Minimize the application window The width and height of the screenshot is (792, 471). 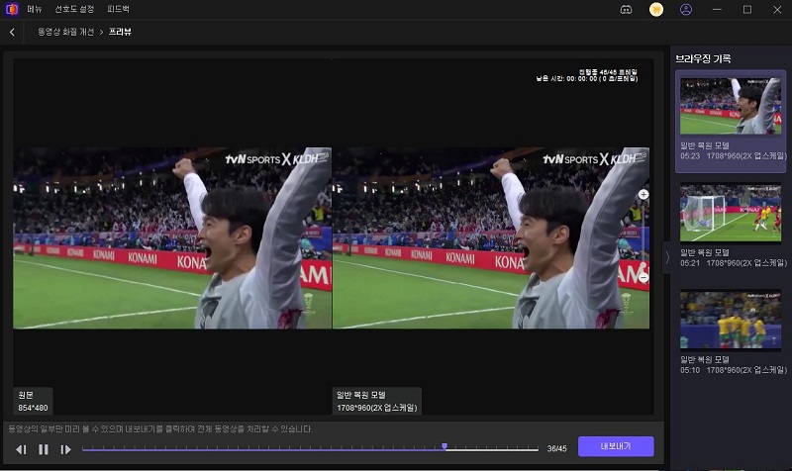point(717,10)
